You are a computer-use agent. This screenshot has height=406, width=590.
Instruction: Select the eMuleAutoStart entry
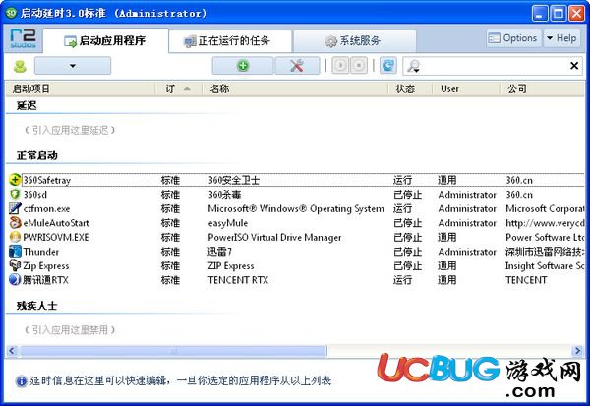point(56,223)
